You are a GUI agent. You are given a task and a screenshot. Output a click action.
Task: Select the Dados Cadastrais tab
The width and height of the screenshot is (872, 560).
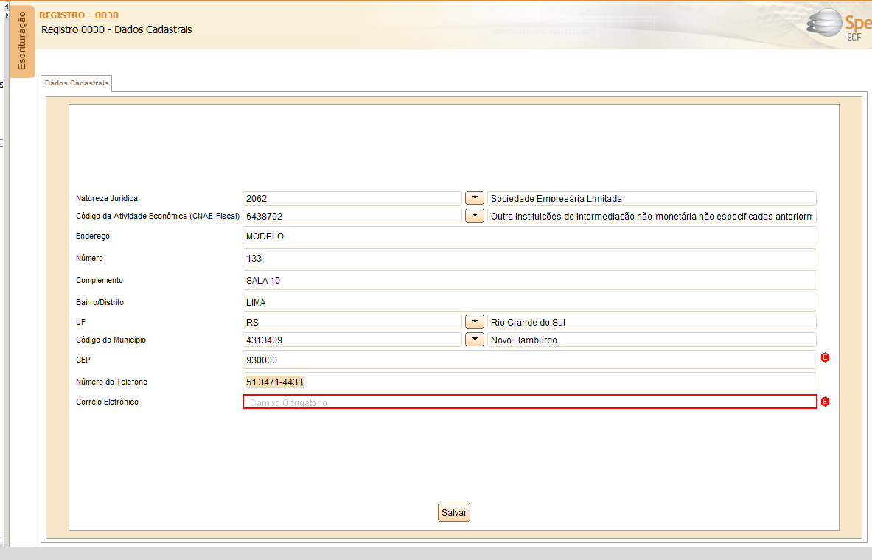(77, 83)
